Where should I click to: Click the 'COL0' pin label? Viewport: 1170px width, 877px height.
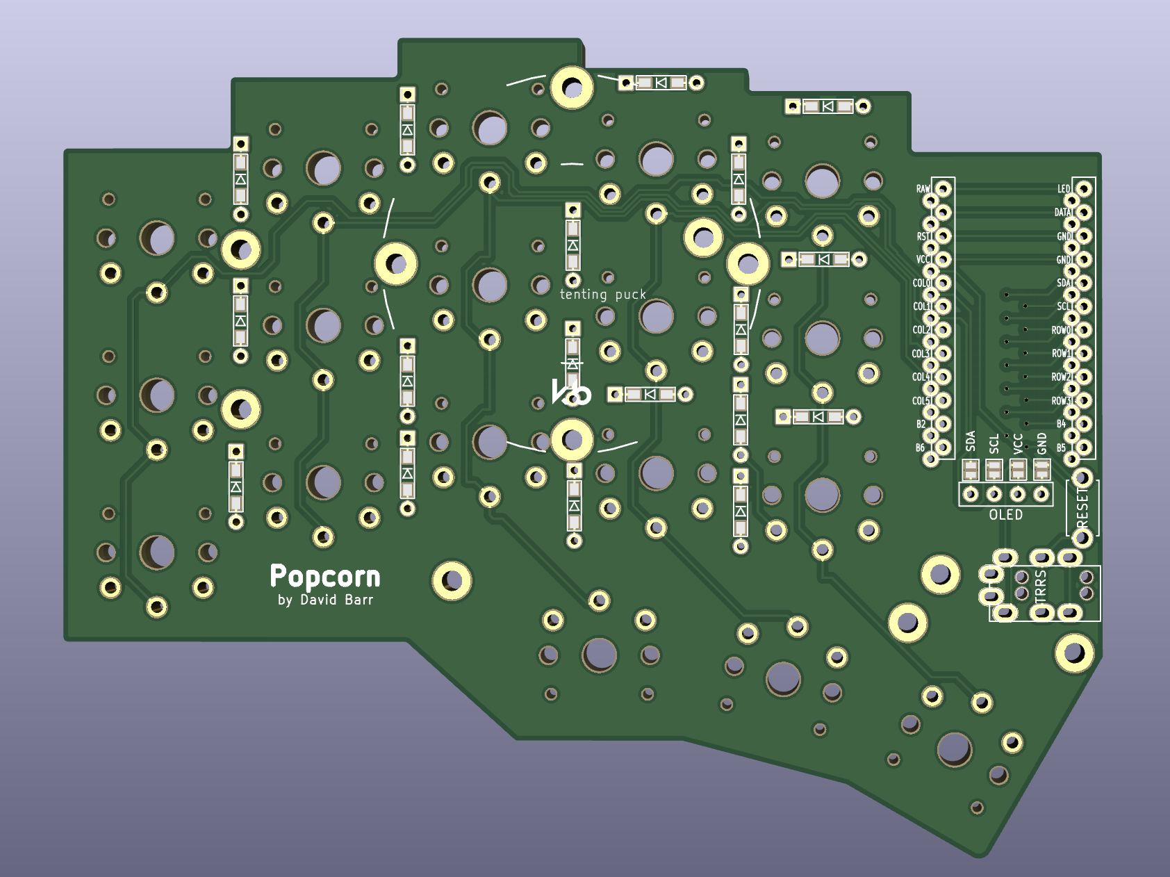pyautogui.click(x=921, y=283)
